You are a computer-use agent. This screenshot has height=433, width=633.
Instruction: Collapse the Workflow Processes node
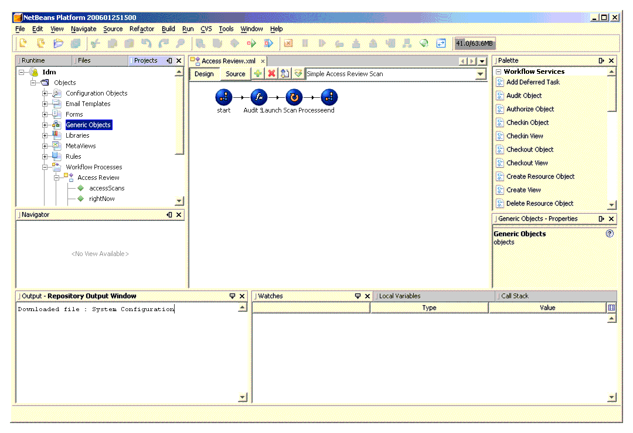tap(45, 167)
